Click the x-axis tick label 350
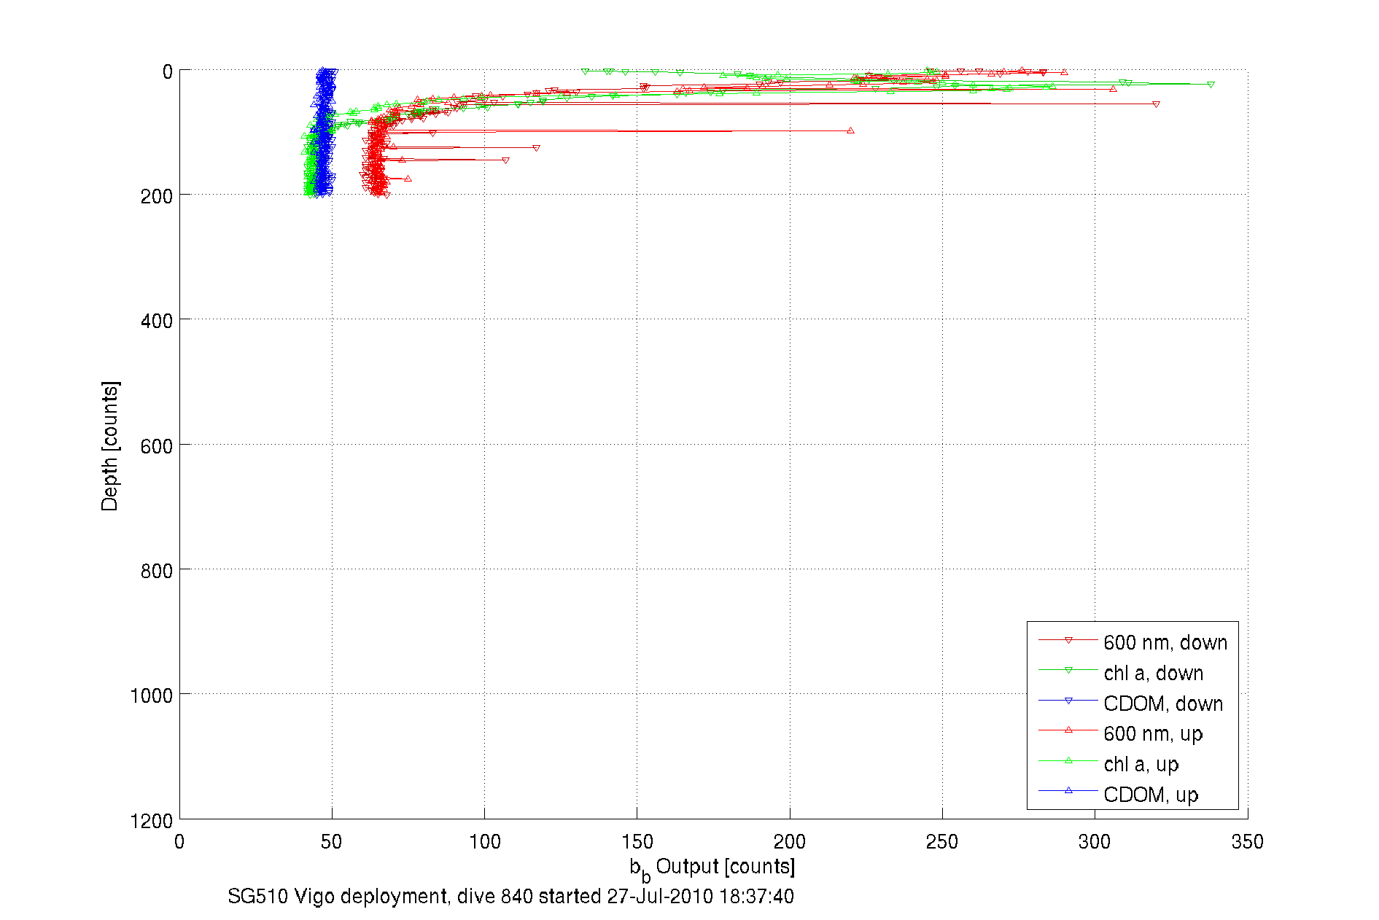The width and height of the screenshot is (1379, 920). pos(1248,842)
